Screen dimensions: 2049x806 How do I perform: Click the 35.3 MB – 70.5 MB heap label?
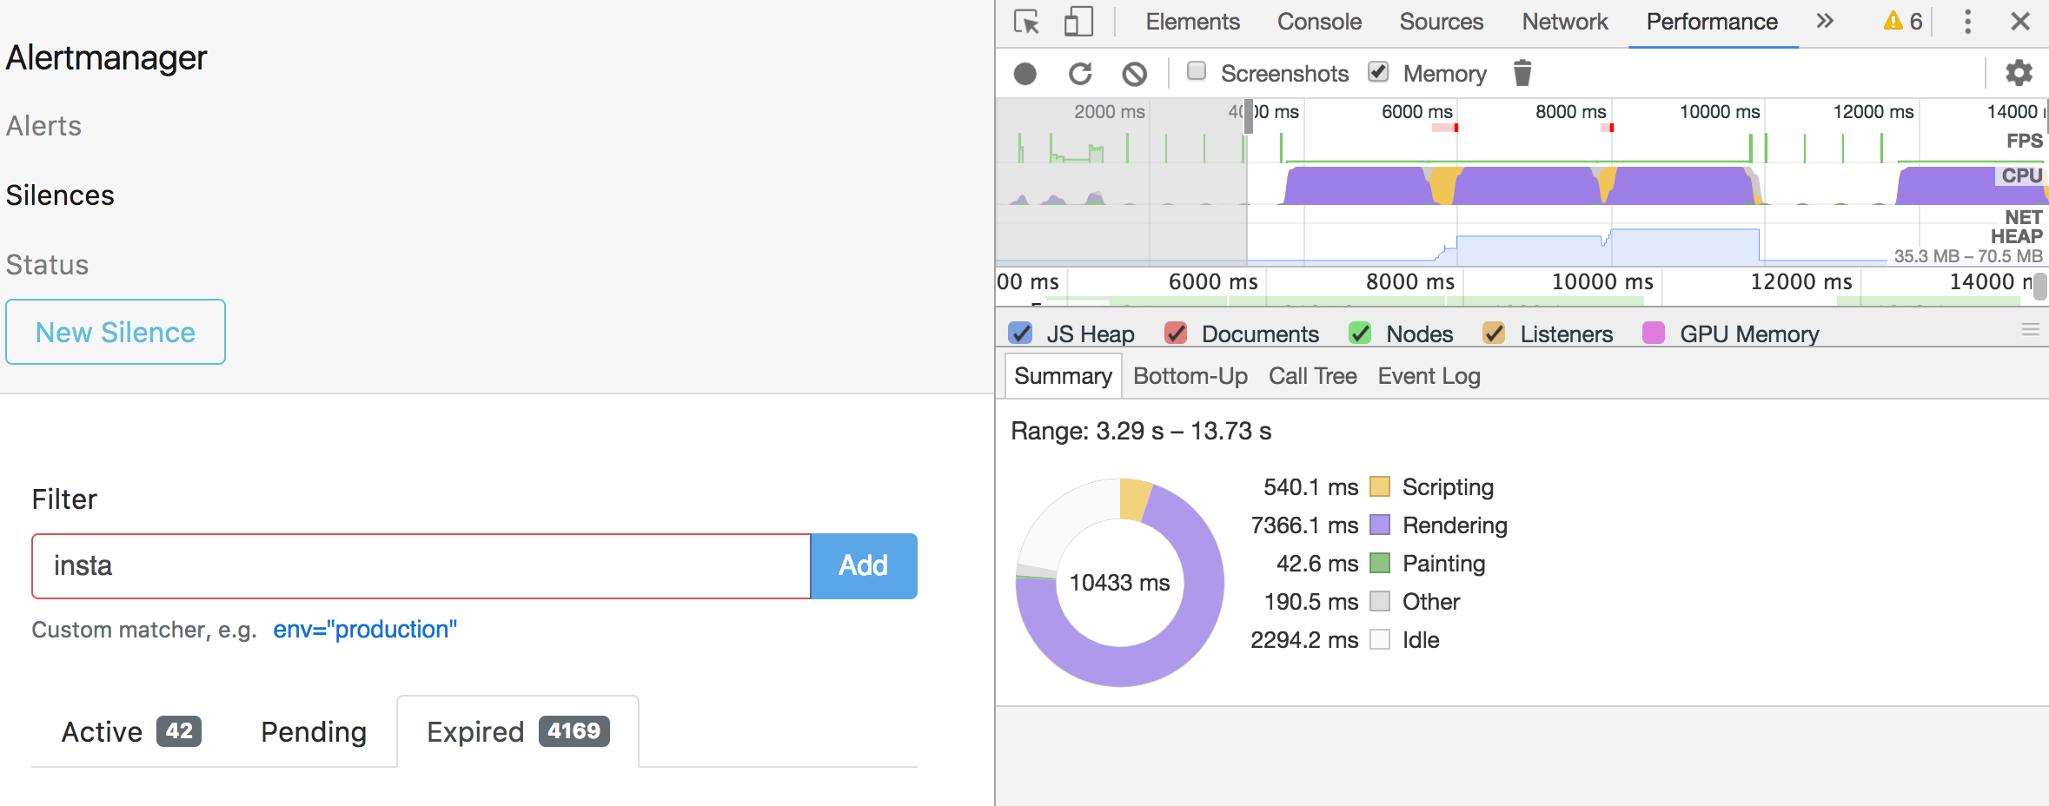click(1968, 256)
